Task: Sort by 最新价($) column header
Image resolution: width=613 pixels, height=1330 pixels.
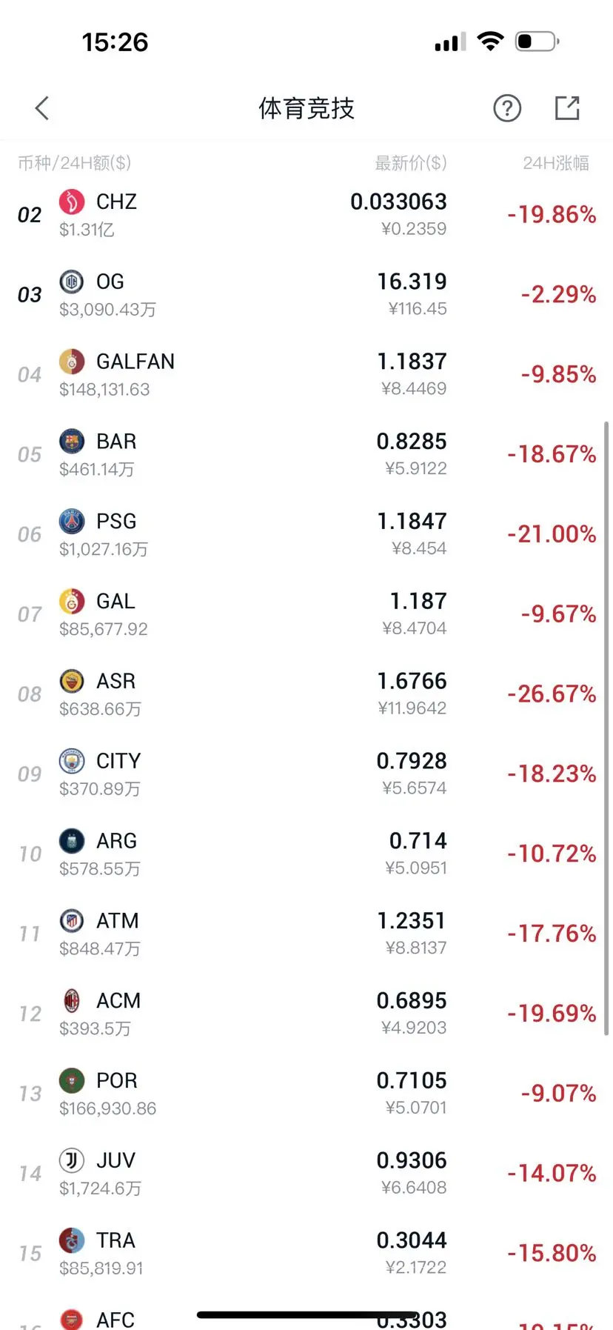Action: click(x=410, y=163)
